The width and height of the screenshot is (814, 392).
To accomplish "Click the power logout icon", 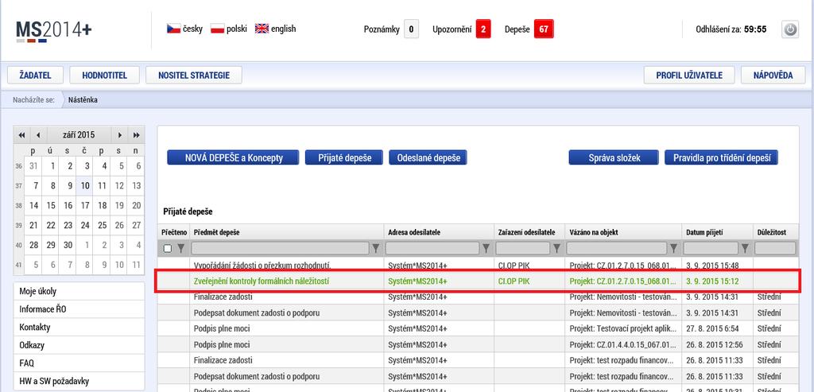I will pos(789,29).
